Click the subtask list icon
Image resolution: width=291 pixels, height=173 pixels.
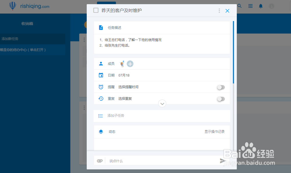pyautogui.click(x=100, y=116)
